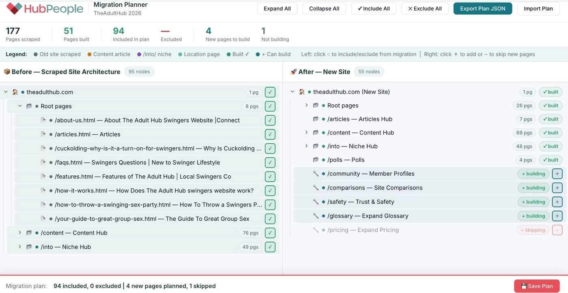Click page icon beside /faqs.html row

[43, 162]
